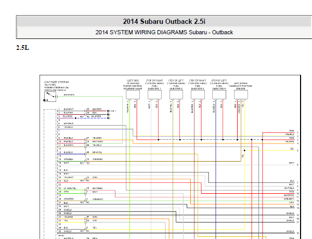This screenshot has width=312, height=239.
Task: Click the Fuel Injector 3 component box
Action: point(198,95)
